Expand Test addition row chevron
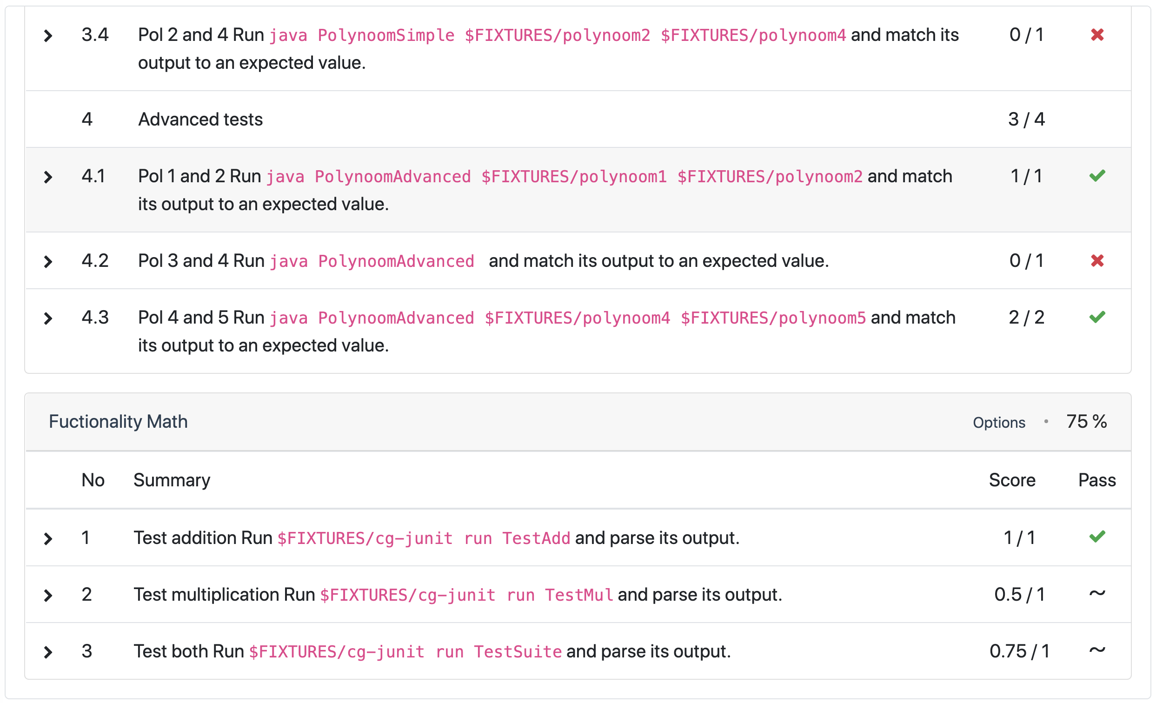 coord(48,539)
